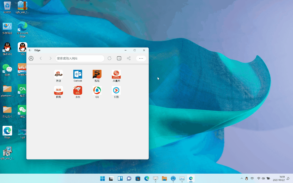The image size is (293, 183).
Task: Open the volume control in system tray
Action: (x=263, y=178)
